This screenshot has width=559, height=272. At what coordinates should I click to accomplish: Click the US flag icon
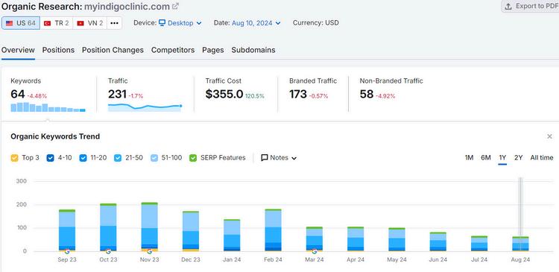coord(9,23)
